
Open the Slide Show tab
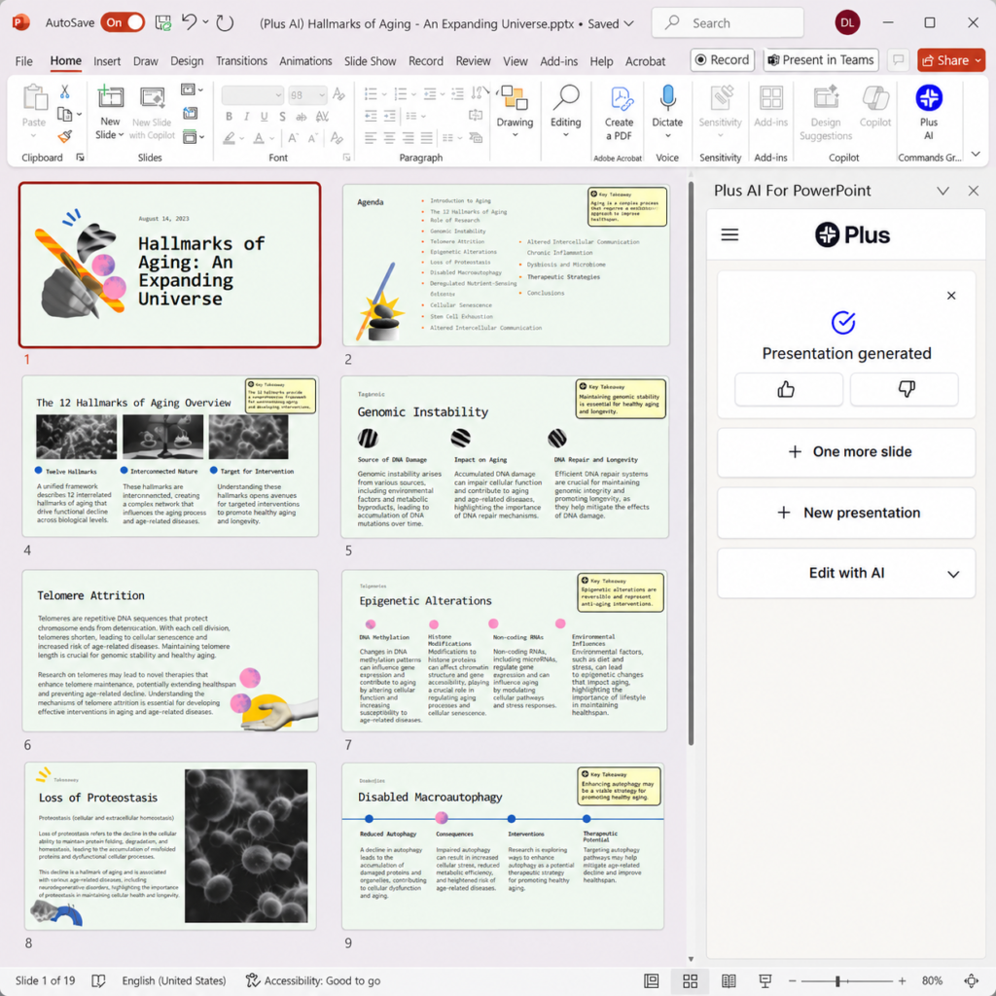pyautogui.click(x=370, y=61)
